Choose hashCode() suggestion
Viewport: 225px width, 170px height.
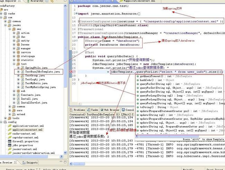155,80
